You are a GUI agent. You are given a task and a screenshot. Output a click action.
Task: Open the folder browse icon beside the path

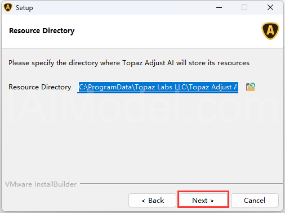[x=251, y=87]
